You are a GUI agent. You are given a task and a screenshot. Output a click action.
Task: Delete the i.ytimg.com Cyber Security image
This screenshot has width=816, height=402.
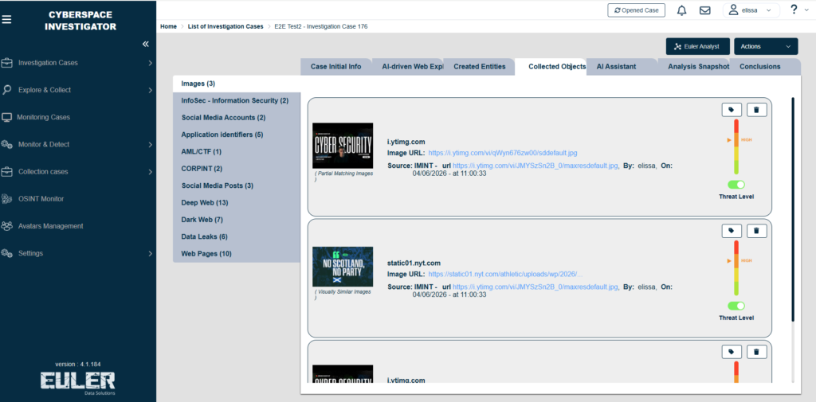coord(757,110)
